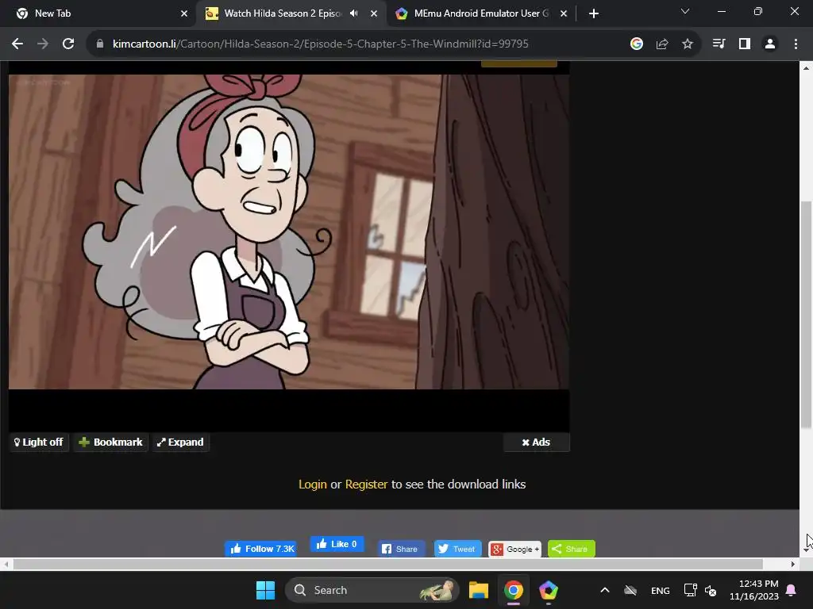Open the Chrome profile menu
This screenshot has width=813, height=609.
[x=770, y=44]
